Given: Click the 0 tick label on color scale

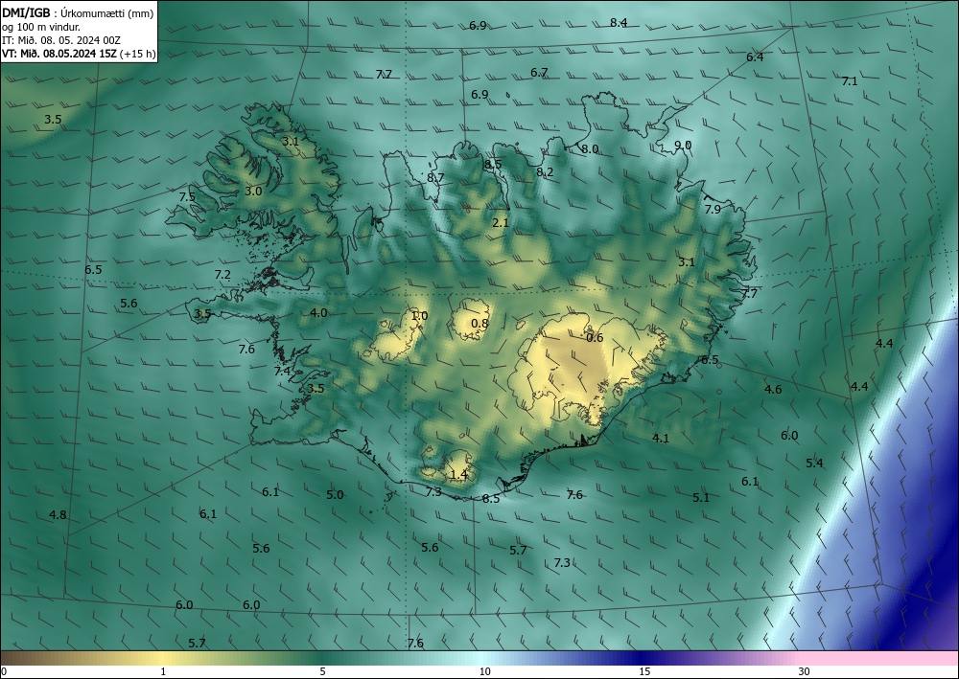Looking at the screenshot, I should pos(4,671).
